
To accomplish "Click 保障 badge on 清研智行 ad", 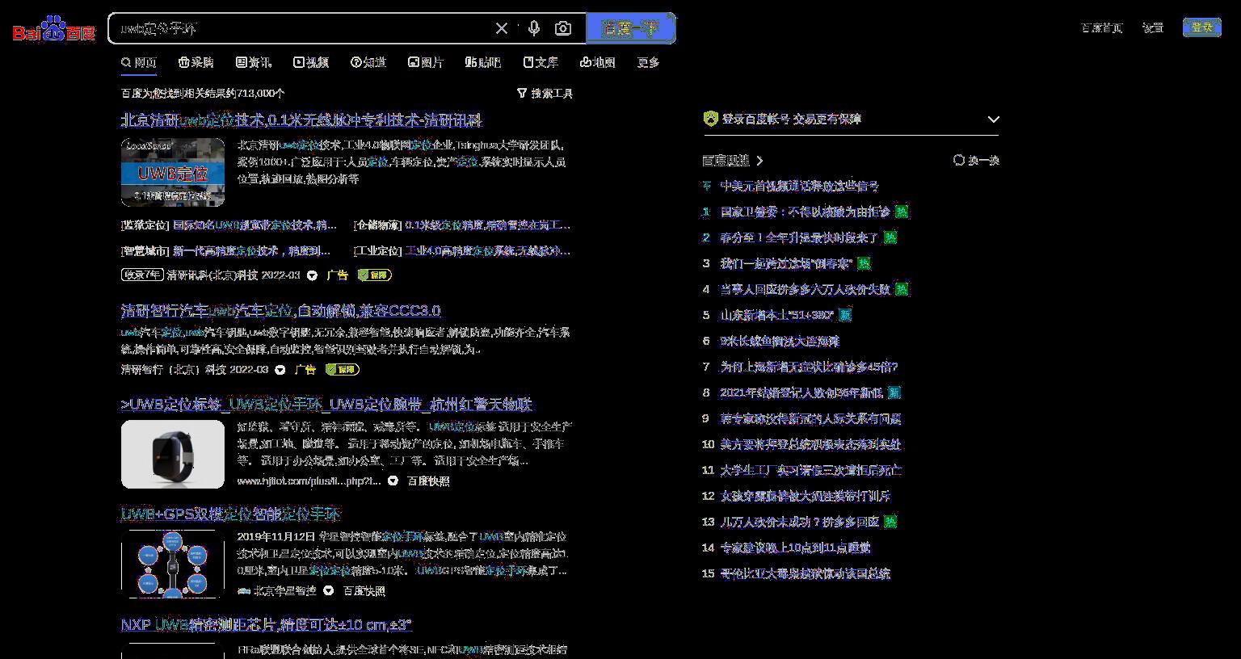I will click(x=343, y=370).
